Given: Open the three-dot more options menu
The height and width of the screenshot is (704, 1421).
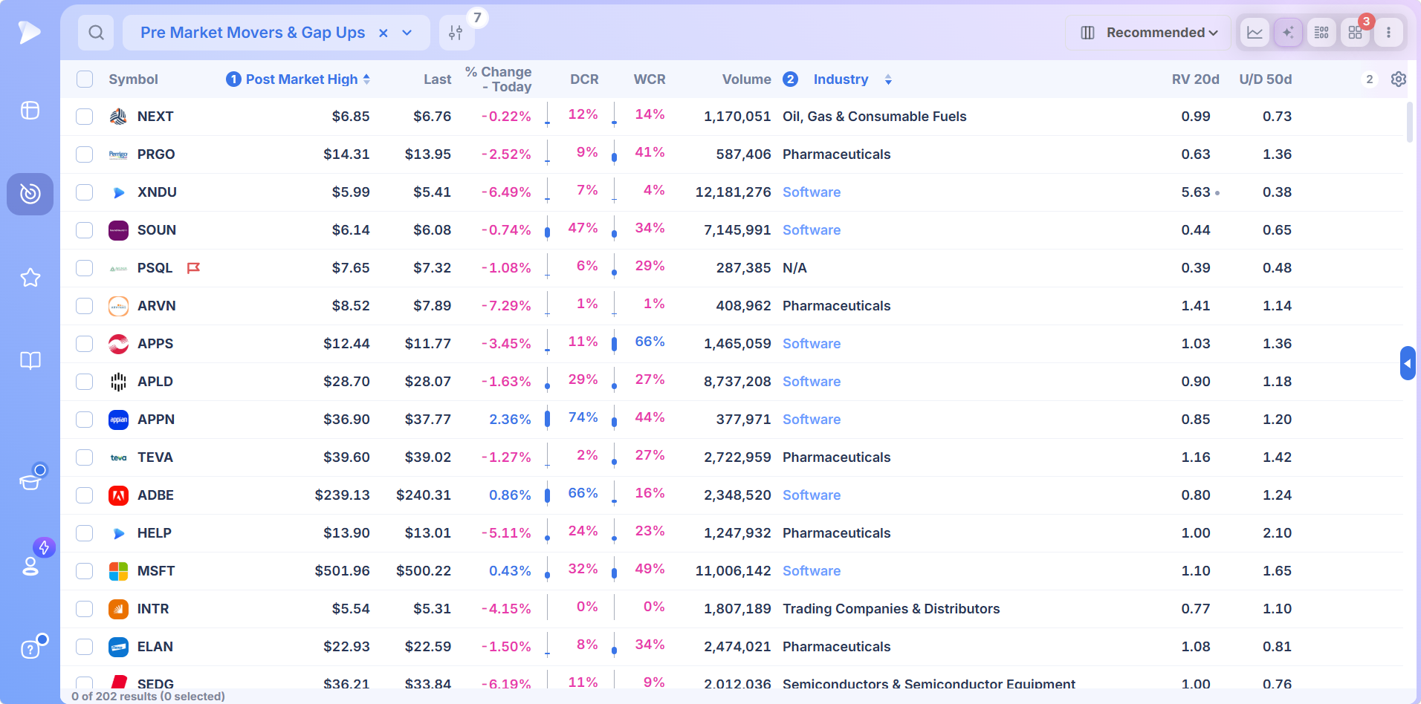Looking at the screenshot, I should click(x=1388, y=33).
